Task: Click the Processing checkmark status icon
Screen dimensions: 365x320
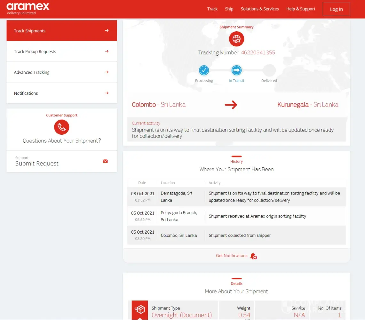Action: (x=204, y=70)
